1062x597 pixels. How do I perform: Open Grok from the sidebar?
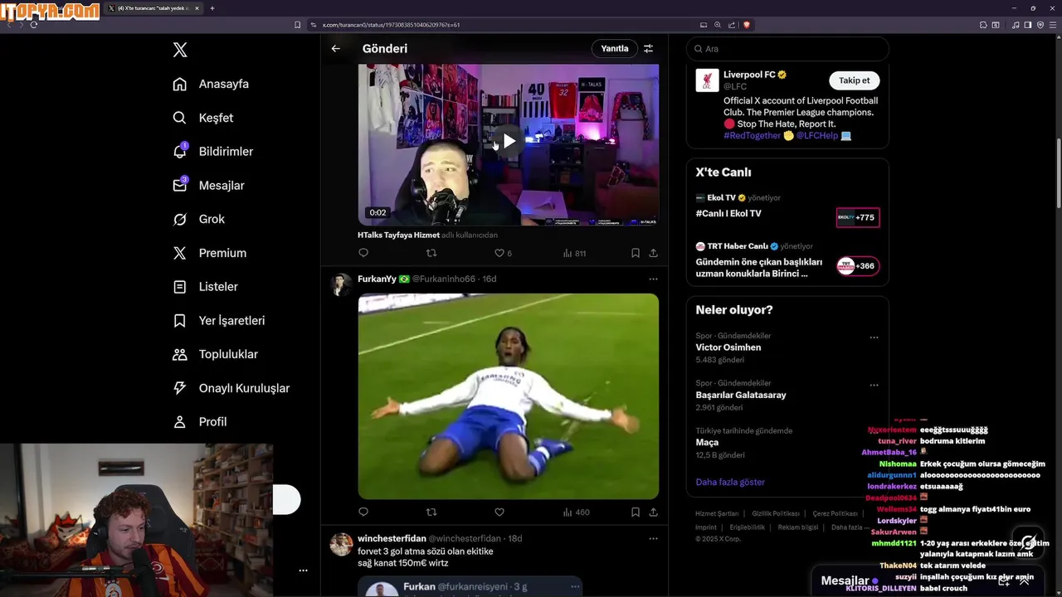point(198,219)
